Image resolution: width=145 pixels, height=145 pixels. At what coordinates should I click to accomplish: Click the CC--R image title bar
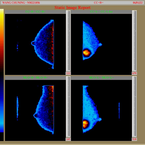pos(35,12)
